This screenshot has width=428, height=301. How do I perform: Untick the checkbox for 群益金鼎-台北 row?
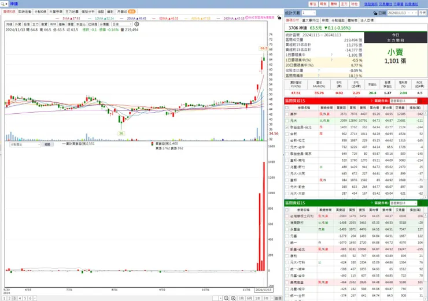tap(287, 127)
